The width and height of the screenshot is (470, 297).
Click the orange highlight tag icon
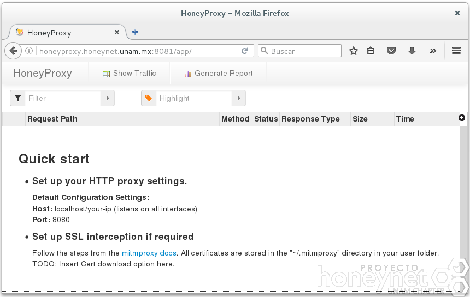pos(149,98)
